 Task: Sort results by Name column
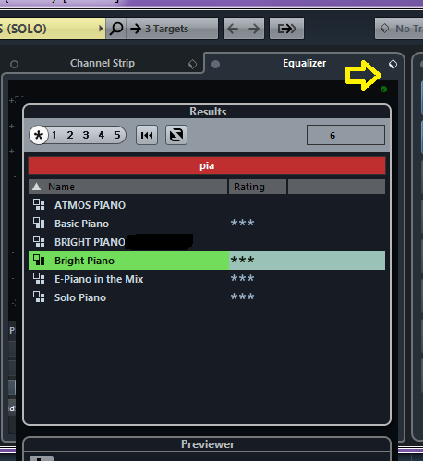coord(128,187)
